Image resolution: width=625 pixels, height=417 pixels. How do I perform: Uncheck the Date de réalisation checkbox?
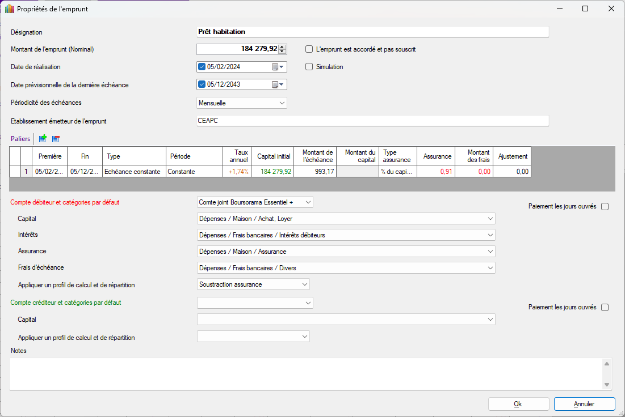click(202, 67)
